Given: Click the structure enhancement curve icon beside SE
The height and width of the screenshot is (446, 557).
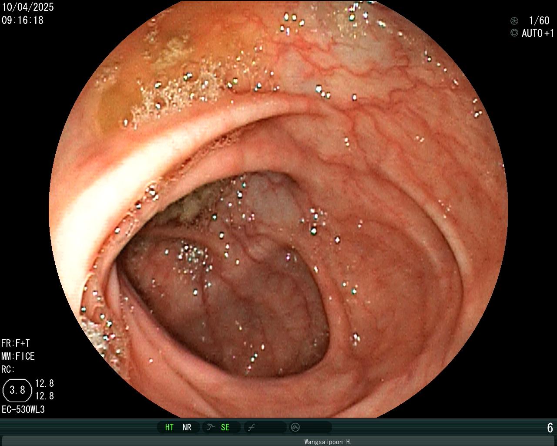Looking at the screenshot, I should coord(211,427).
